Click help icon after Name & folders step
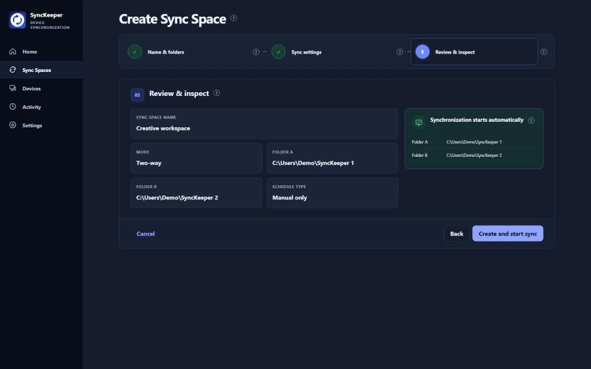The width and height of the screenshot is (591, 369). pos(256,52)
